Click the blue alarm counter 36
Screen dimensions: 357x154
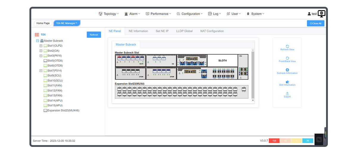point(308,141)
